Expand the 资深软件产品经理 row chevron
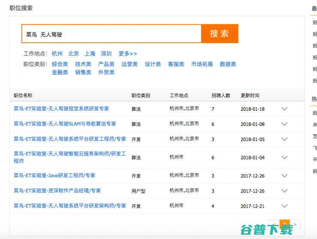This screenshot has width=317, height=239. click(x=284, y=191)
